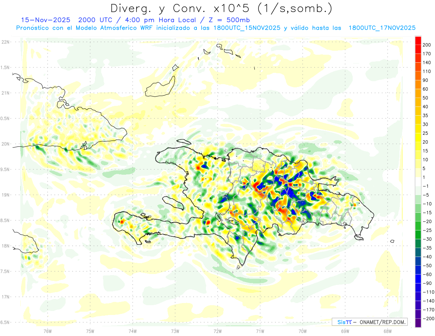Click the latitude label '21N'
Image resolution: width=435 pixels, height=336 pixels.
click(x=5, y=93)
